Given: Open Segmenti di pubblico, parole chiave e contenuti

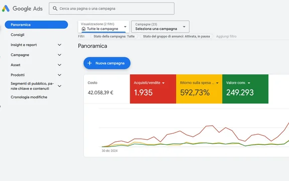Looking at the screenshot, I should click(32, 86).
